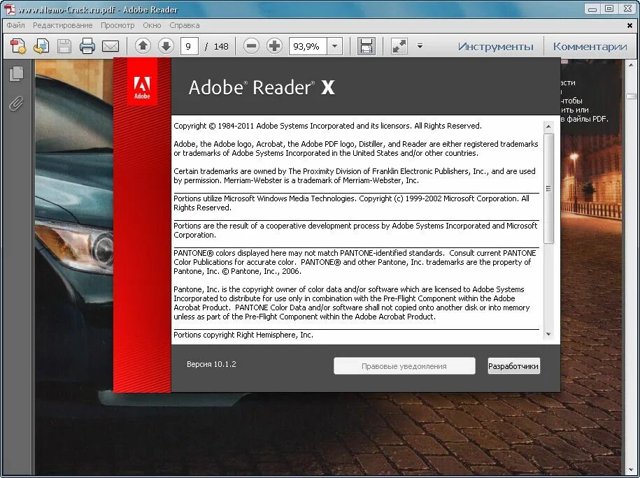Viewport: 640px width, 478px height.
Task: Click the zoom in plus button
Action: 274,45
